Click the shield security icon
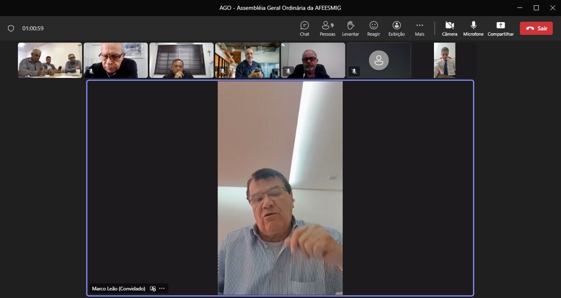 (11, 29)
